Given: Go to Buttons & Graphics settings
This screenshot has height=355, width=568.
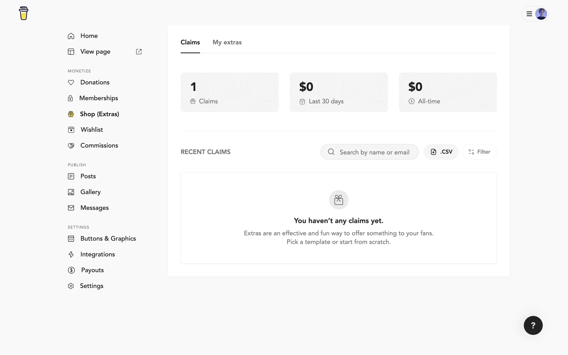Looking at the screenshot, I should tap(108, 238).
